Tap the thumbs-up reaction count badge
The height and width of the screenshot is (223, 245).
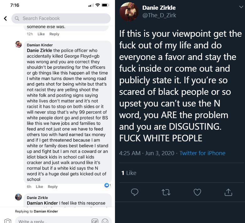(108, 185)
